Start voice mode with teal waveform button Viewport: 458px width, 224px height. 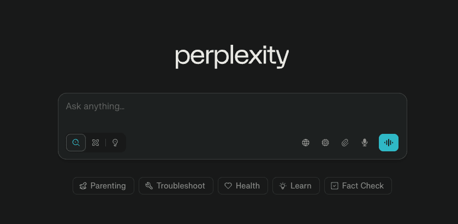click(389, 143)
